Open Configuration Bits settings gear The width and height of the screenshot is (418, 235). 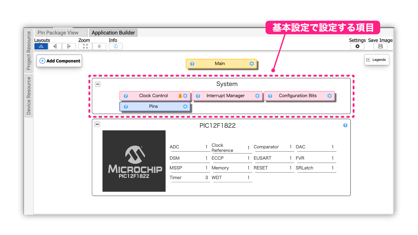[x=329, y=96]
